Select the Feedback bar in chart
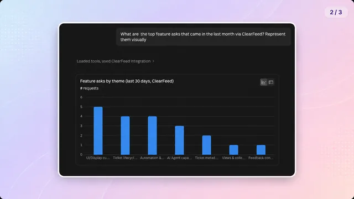 261,150
